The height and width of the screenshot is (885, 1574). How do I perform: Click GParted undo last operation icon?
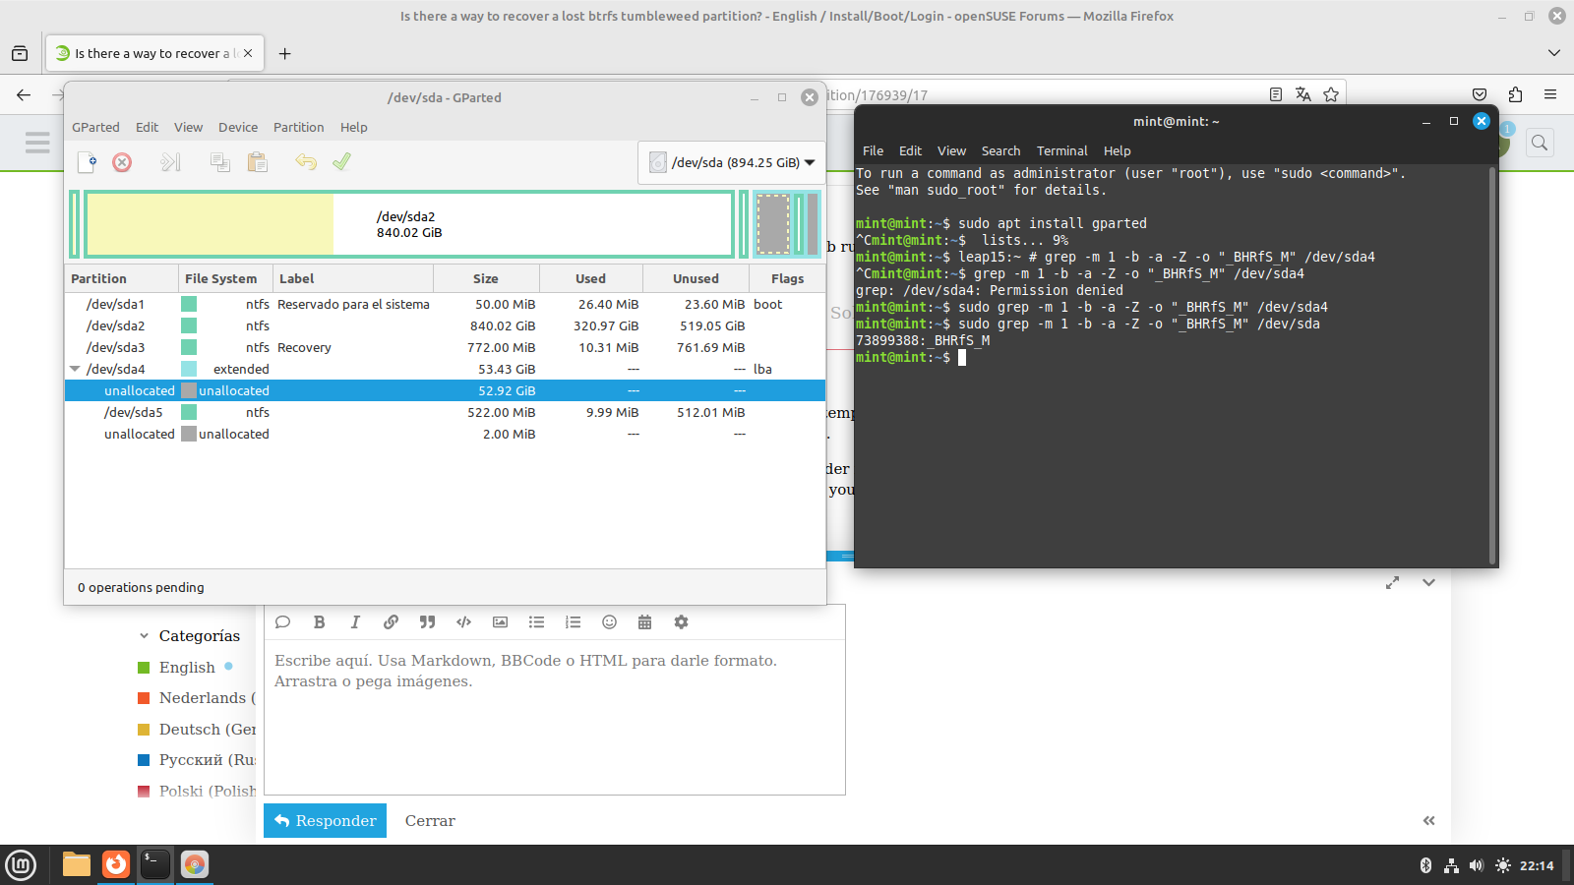pos(306,162)
